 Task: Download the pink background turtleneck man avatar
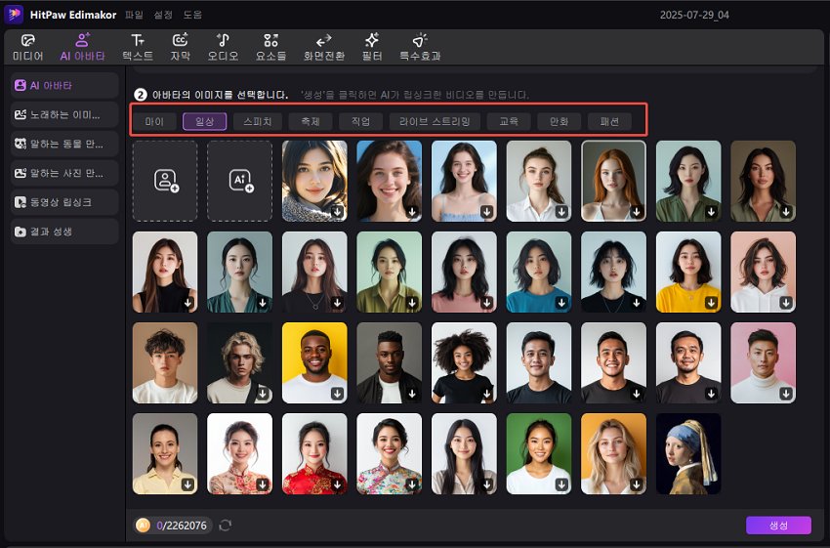click(786, 394)
